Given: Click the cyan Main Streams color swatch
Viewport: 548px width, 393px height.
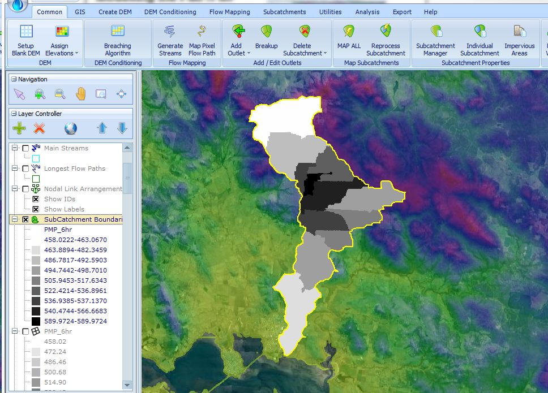Looking at the screenshot, I should point(36,158).
